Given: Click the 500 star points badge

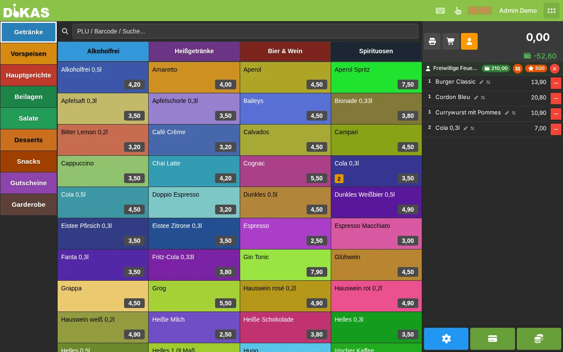Looking at the screenshot, I should tap(536, 68).
